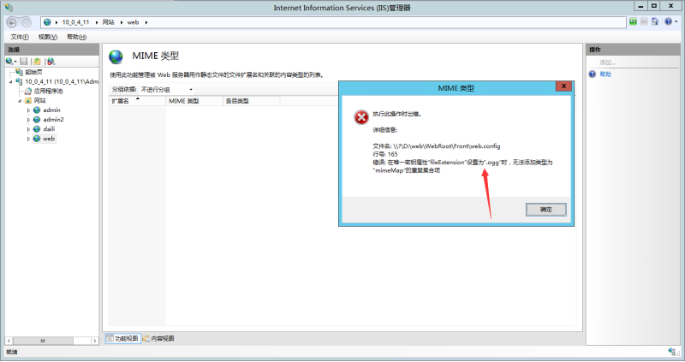Click web in the breadcrumb path

tap(133, 22)
